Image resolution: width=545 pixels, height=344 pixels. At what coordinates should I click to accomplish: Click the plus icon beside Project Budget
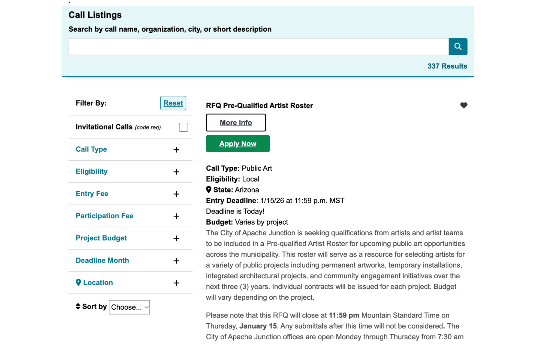pyautogui.click(x=176, y=238)
